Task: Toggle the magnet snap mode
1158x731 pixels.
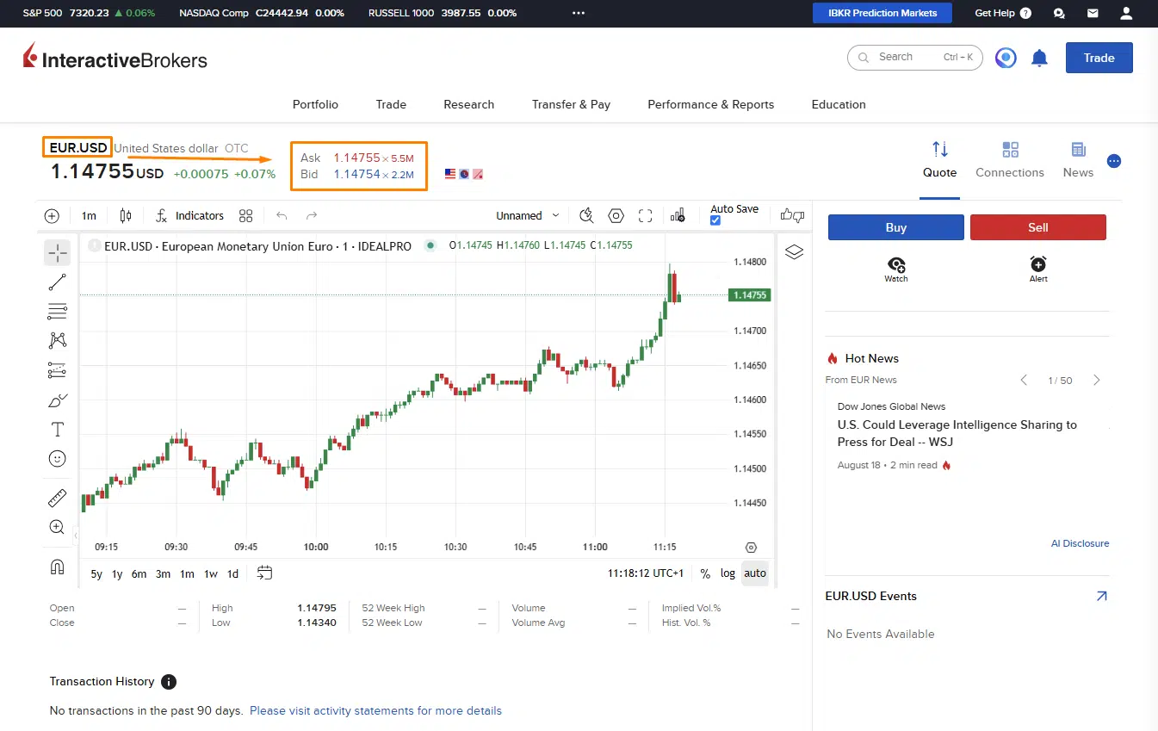Action: click(x=58, y=567)
